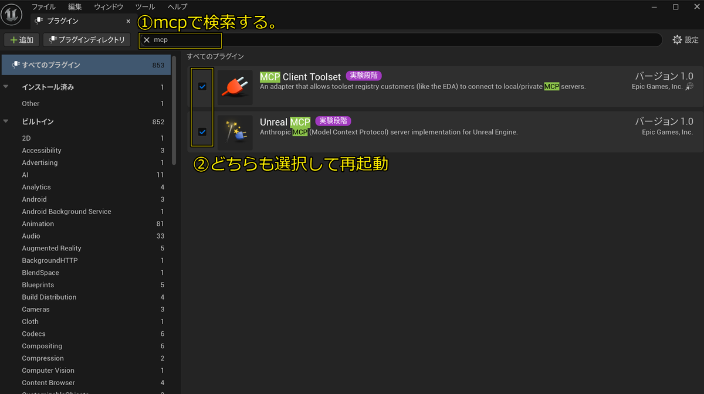
Task: Click the search field containing mcp
Action: [401, 40]
